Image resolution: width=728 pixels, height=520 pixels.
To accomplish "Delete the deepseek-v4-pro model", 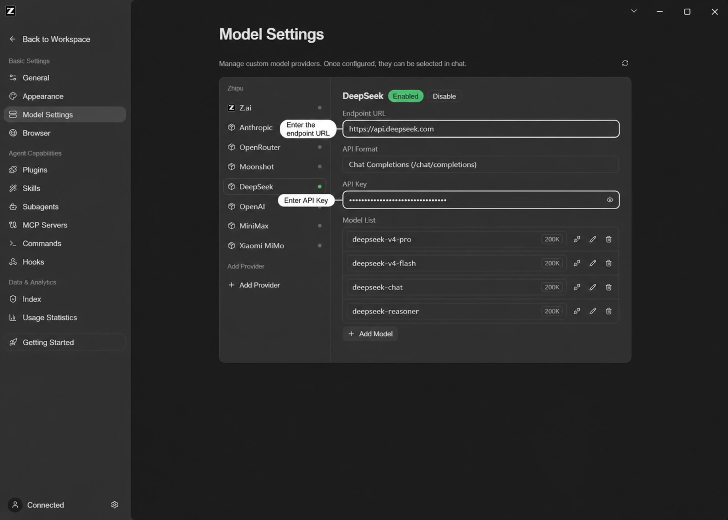I will pyautogui.click(x=608, y=239).
